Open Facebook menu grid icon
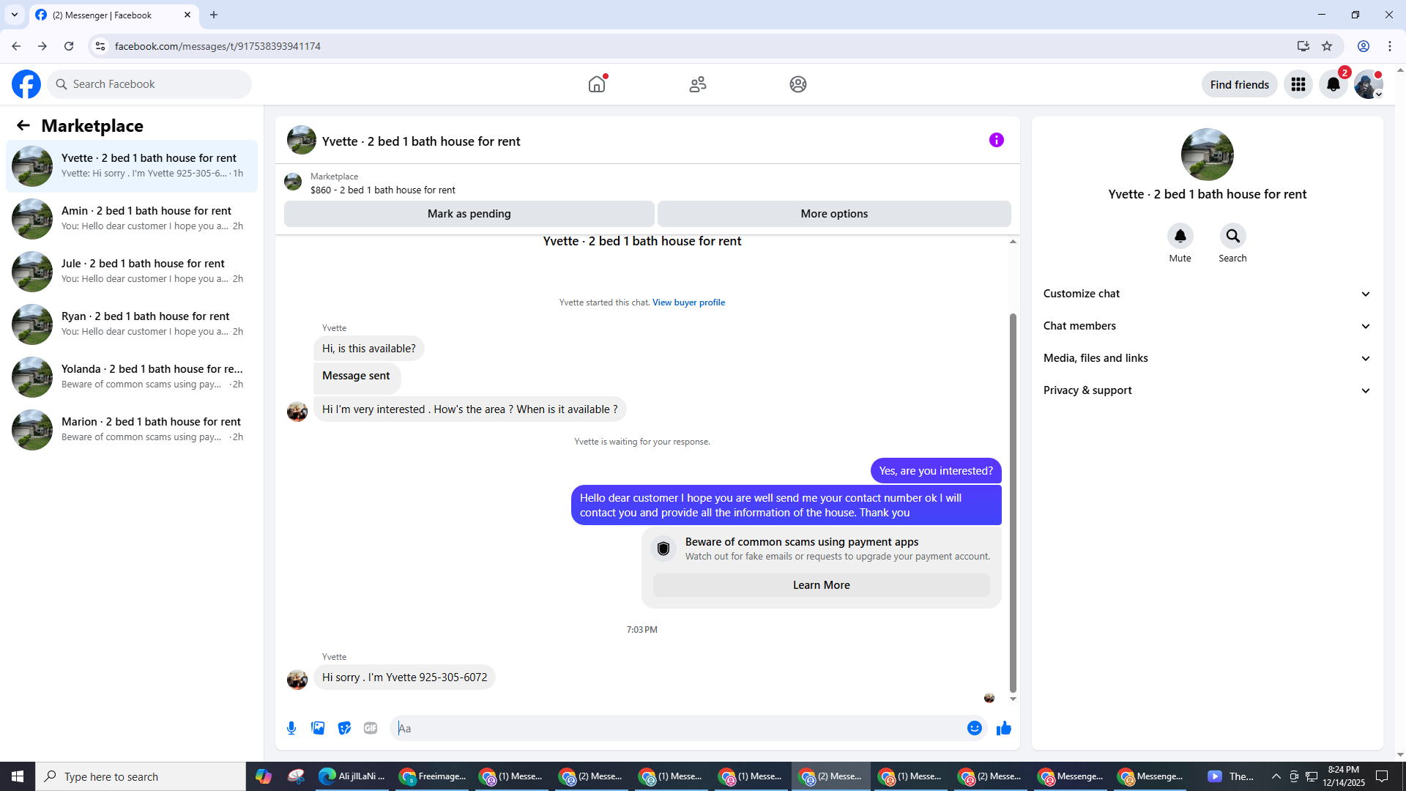 point(1298,84)
